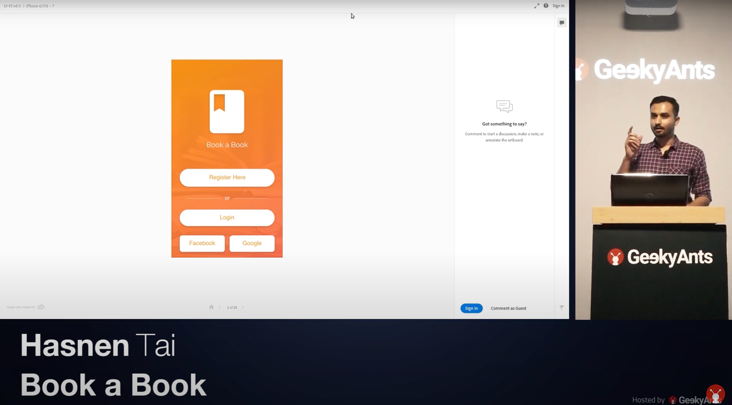
Task: Toggle the comments panel speech bubble icon
Action: click(x=562, y=23)
